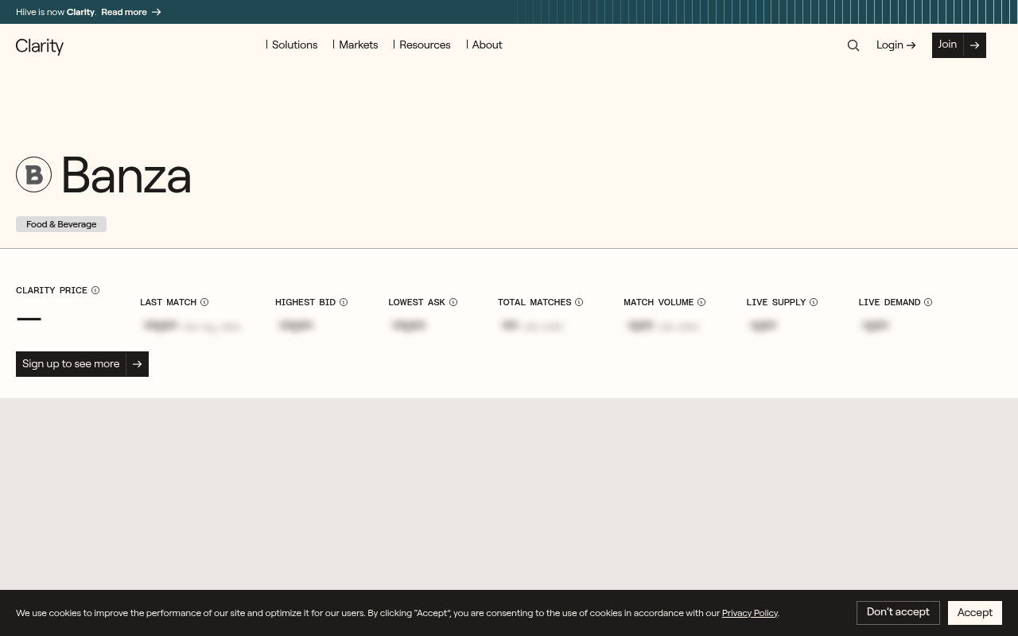Click the Banza company heading

click(126, 175)
